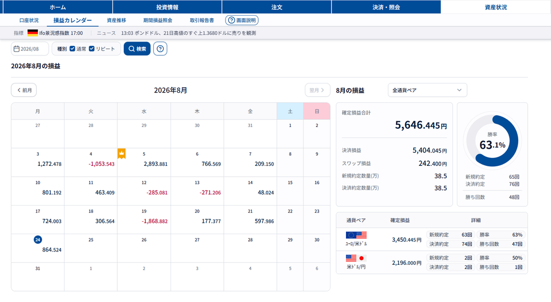Screen dimensions: 551x302
Task: Click the 画面説明 help button
Action: click(x=242, y=20)
